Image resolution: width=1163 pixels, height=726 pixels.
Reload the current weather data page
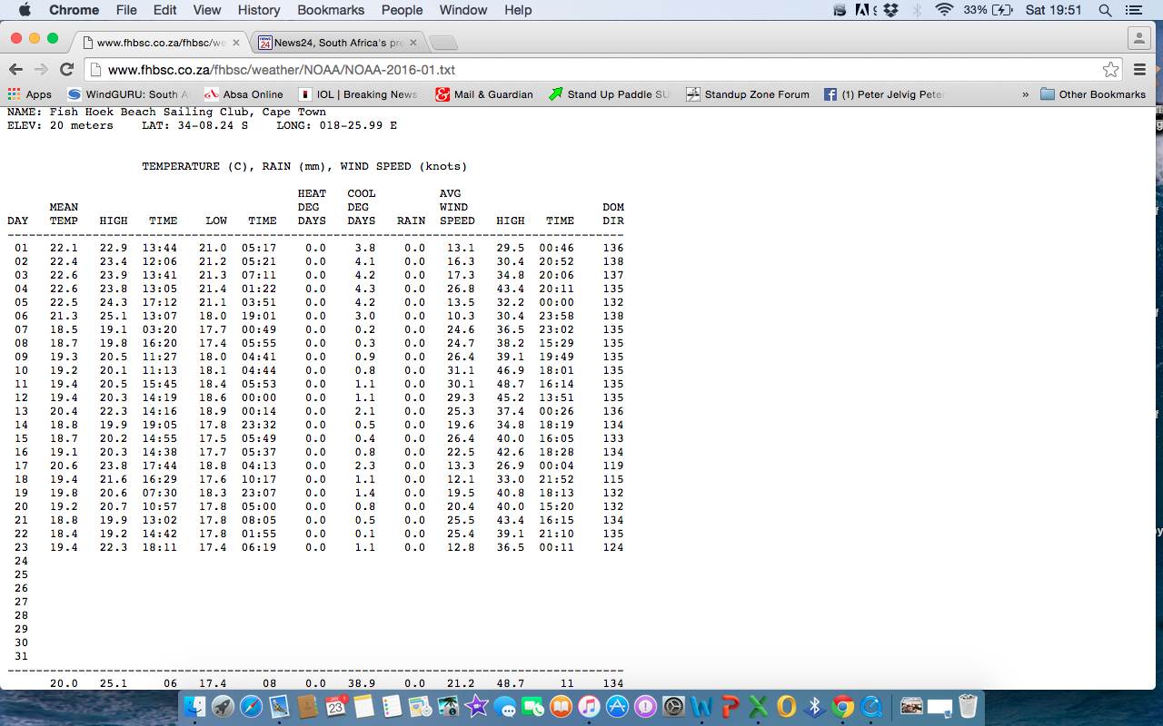(x=66, y=70)
